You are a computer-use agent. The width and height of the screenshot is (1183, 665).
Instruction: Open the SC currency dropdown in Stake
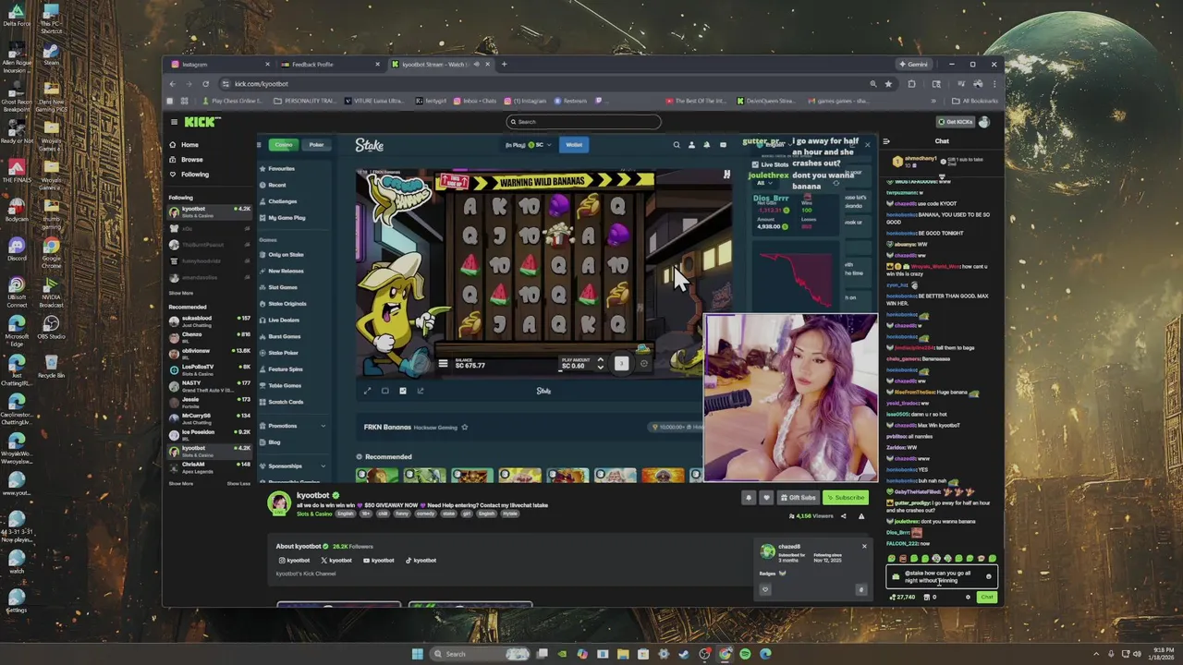pyautogui.click(x=540, y=145)
